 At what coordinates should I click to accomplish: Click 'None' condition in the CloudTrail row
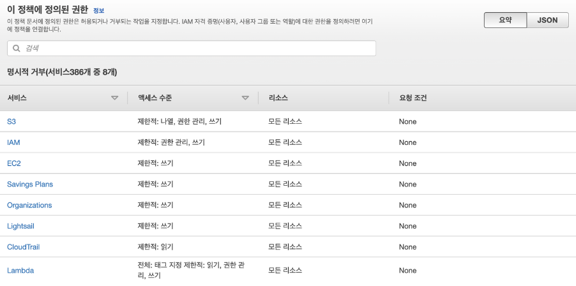click(x=408, y=247)
